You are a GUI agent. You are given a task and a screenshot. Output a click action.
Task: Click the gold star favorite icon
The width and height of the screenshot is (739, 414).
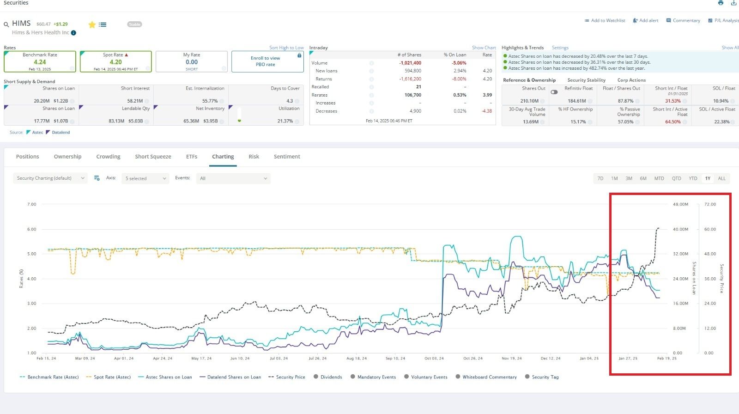tap(92, 24)
